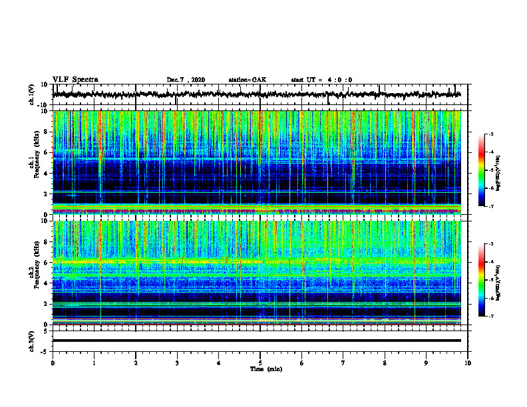527x407 pixels.
Task: Click the "-3" label on ch.1 color scale
Action: click(x=490, y=134)
